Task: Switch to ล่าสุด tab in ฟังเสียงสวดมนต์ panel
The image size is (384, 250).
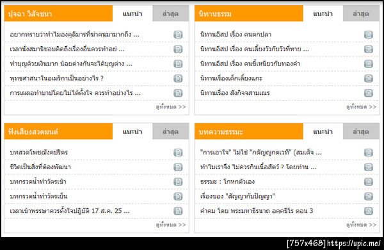Action: pos(170,131)
